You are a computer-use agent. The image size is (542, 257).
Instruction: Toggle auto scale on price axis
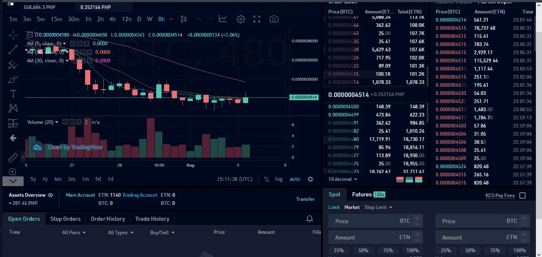[295, 179]
